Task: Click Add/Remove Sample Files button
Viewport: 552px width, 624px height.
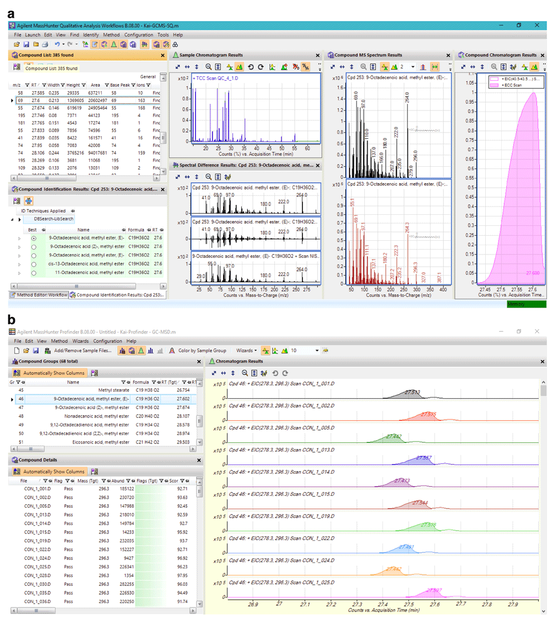Action: [x=78, y=351]
